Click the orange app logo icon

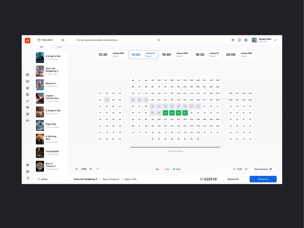pyautogui.click(x=28, y=40)
